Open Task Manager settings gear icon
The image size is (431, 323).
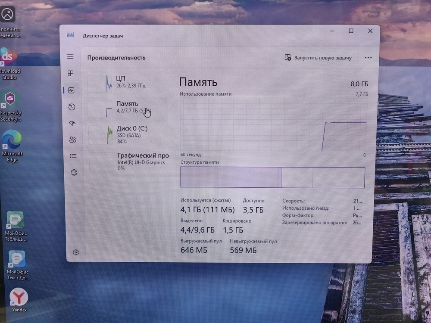click(76, 252)
